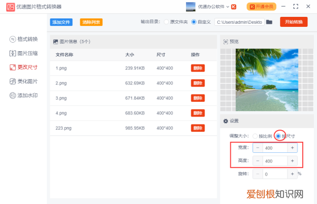Click the 设置 gear icon
Screen dimensions: 317x204
coord(226,121)
